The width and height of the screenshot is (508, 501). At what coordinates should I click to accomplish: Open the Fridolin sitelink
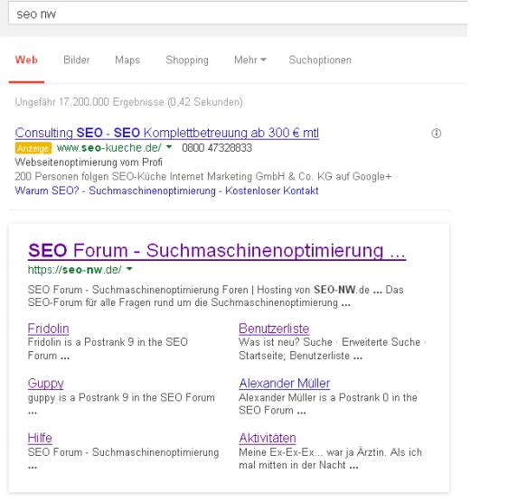(48, 329)
